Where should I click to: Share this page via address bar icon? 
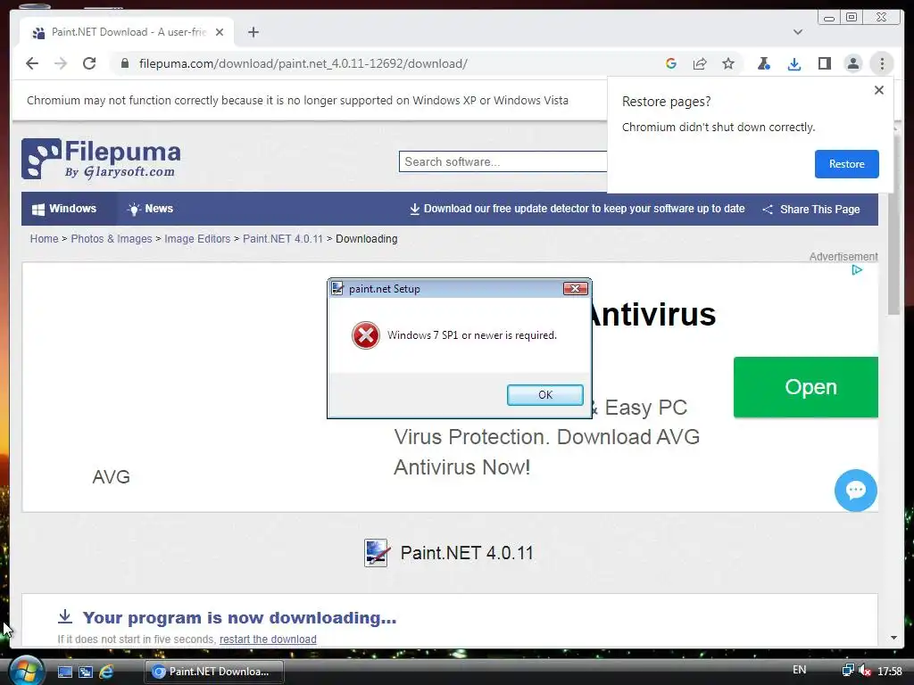pos(700,63)
